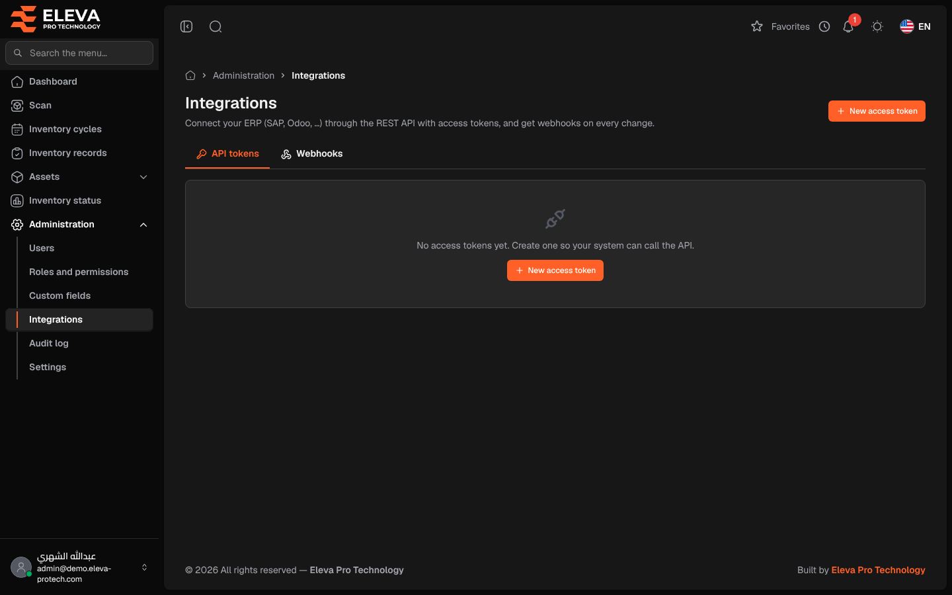Click the plug icon in empty state
Viewport: 952px width, 595px height.
[x=555, y=219]
